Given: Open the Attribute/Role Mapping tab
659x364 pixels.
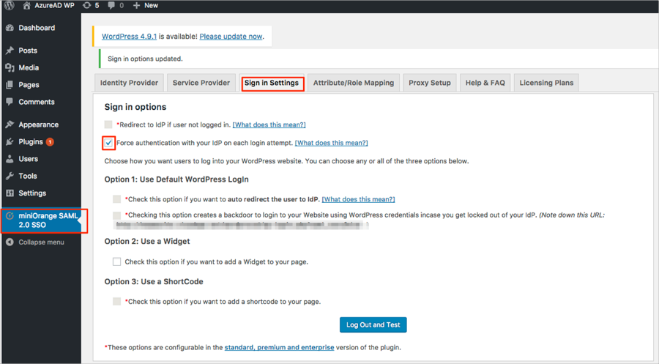Looking at the screenshot, I should click(x=353, y=83).
